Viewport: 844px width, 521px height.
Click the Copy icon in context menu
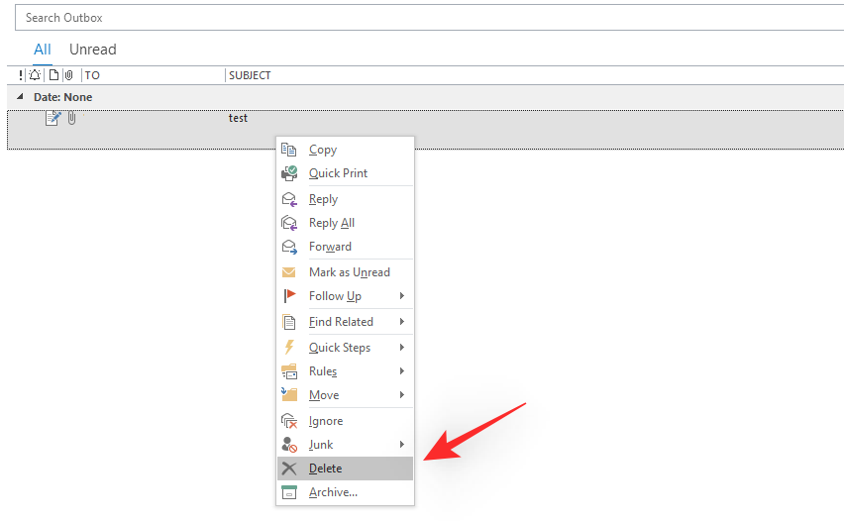(289, 150)
